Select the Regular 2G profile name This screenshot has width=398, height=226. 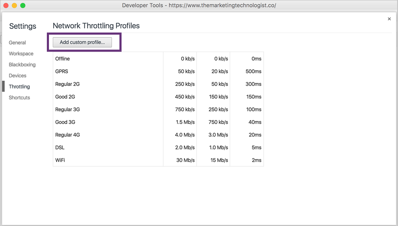tap(68, 84)
